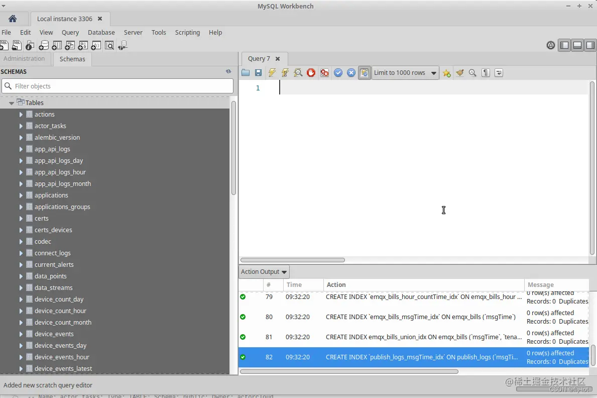Image resolution: width=597 pixels, height=398 pixels.
Task: Beautify the SQL with broom icon
Action: (x=460, y=73)
